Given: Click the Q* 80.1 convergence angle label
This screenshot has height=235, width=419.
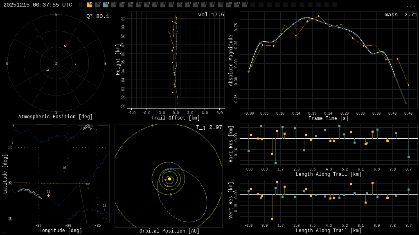Looking at the screenshot, I should [98, 16].
